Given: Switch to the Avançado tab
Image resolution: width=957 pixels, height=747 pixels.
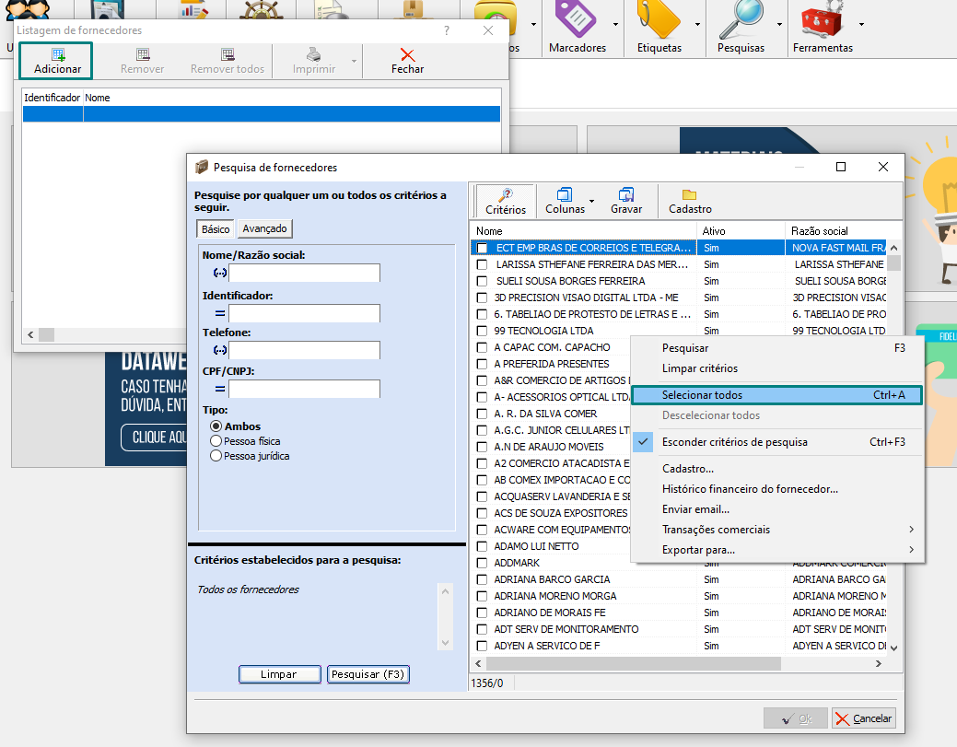Looking at the screenshot, I should click(264, 228).
